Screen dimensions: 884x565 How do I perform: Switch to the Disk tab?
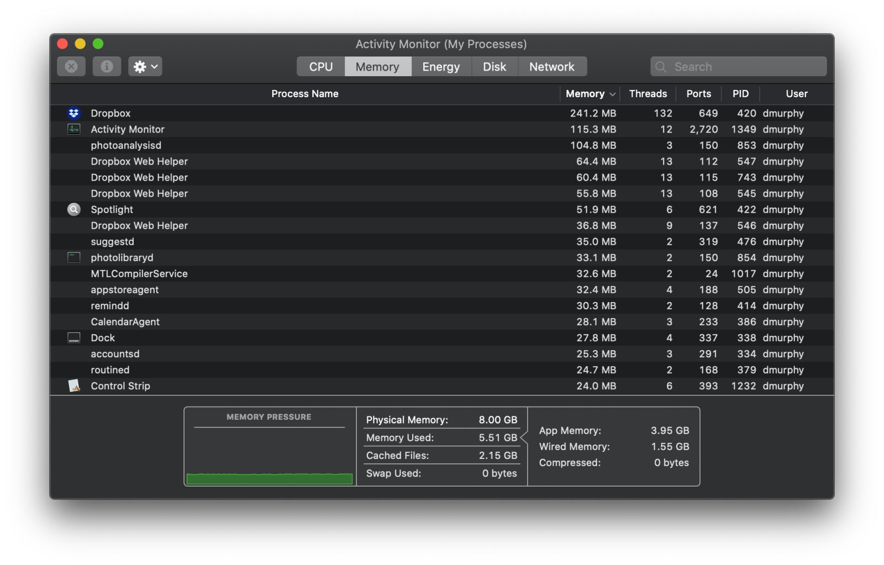click(494, 67)
